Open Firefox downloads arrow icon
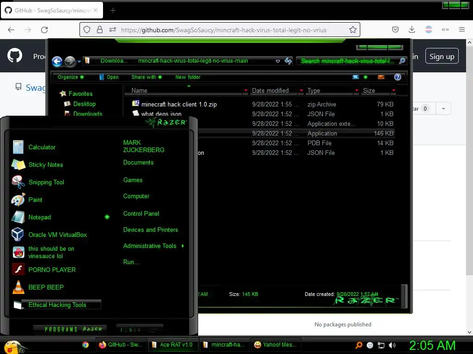Screen dimensions: 473x354 pyautogui.click(x=412, y=29)
